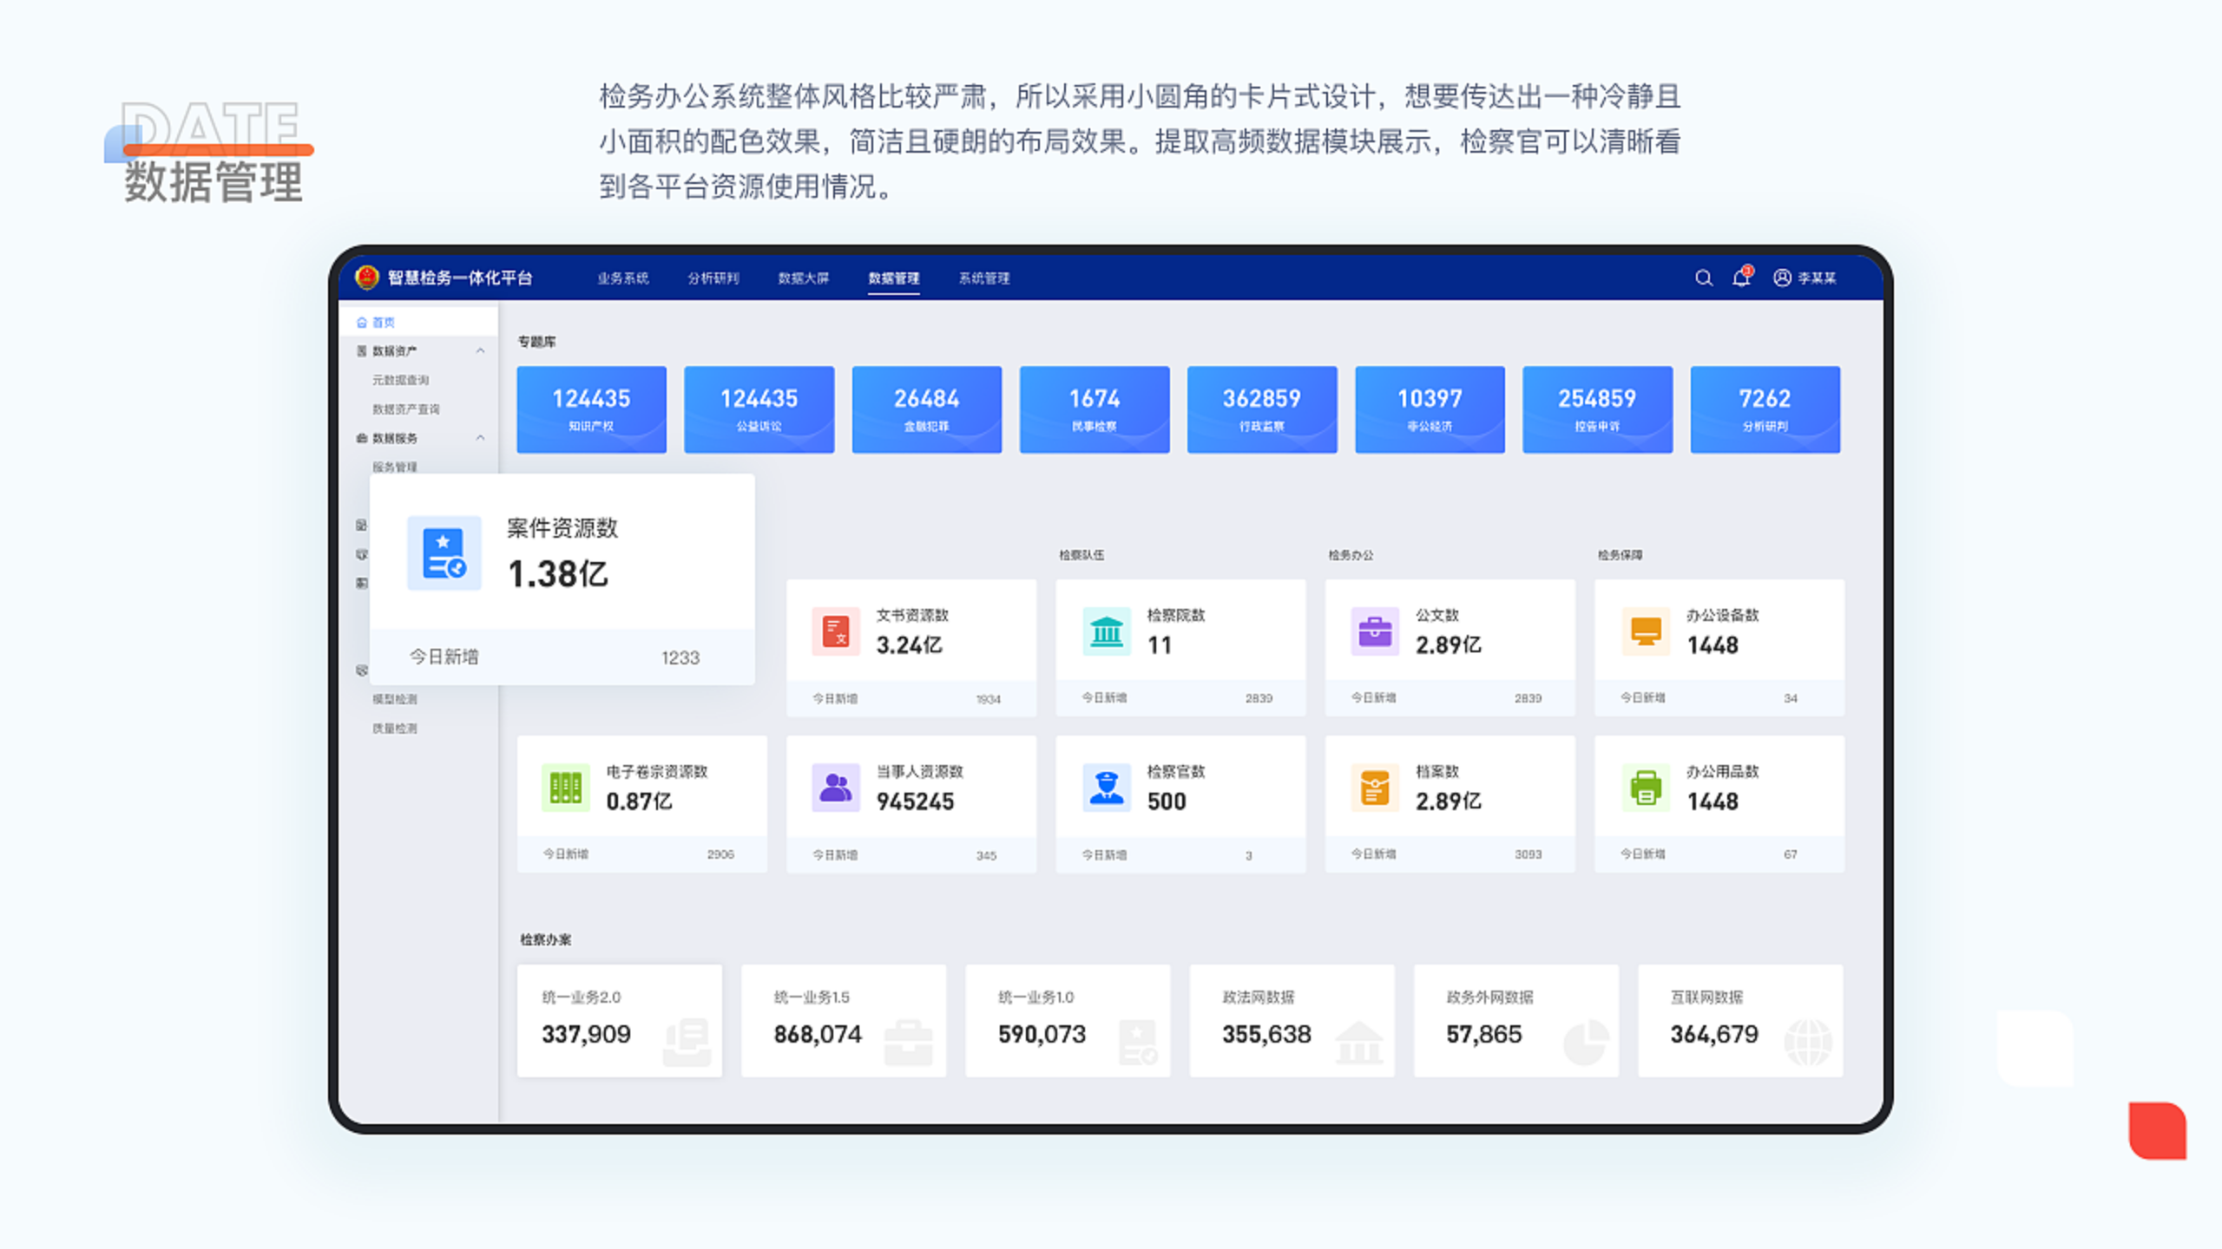Click the 文书资源数 red document icon

click(x=836, y=631)
